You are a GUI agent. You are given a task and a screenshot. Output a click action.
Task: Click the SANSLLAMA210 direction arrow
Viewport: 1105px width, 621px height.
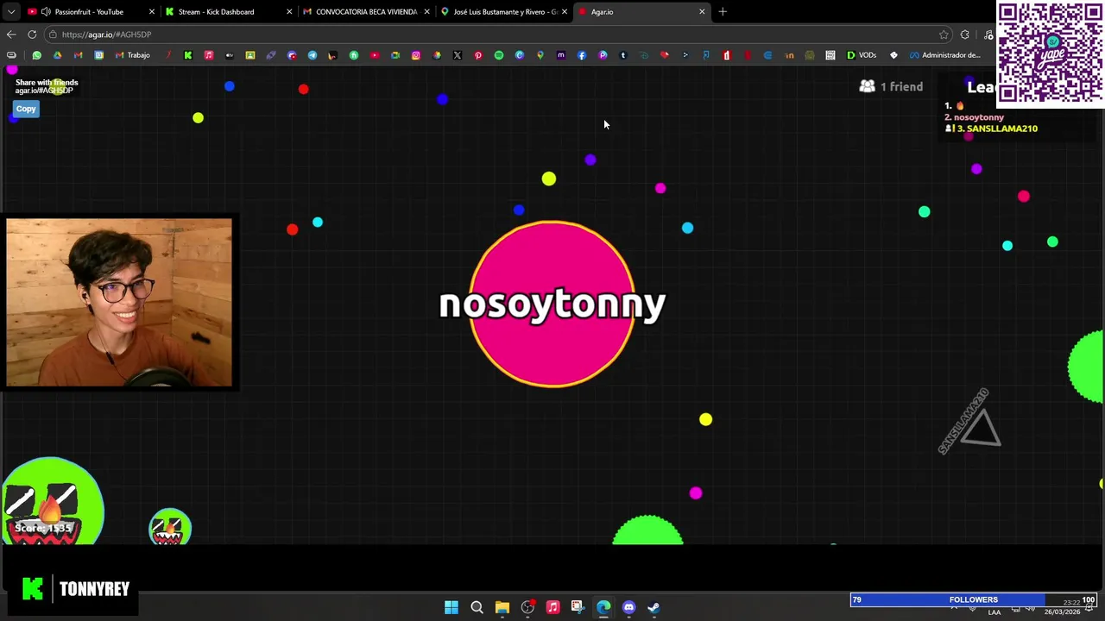981,427
